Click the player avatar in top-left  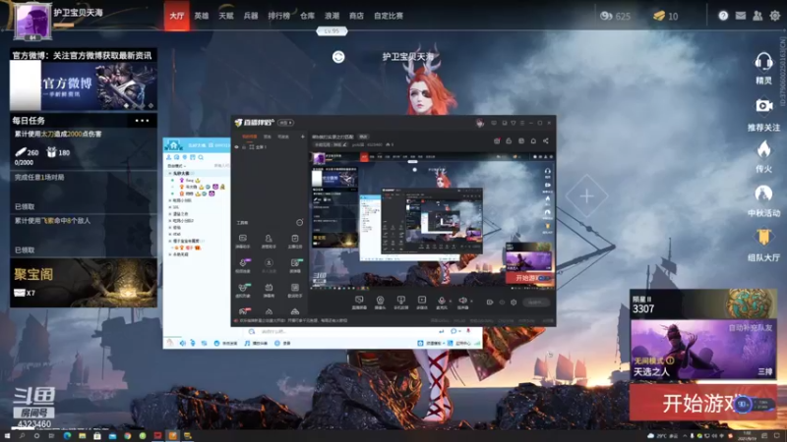click(32, 22)
